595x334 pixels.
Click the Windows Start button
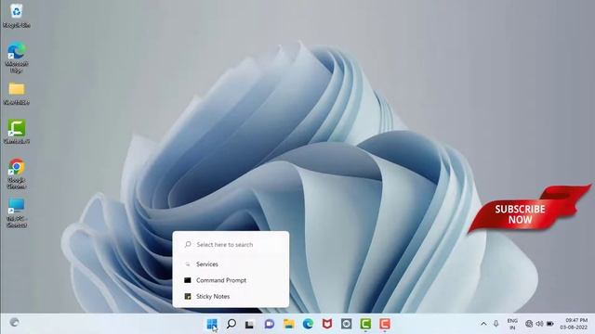pos(212,324)
